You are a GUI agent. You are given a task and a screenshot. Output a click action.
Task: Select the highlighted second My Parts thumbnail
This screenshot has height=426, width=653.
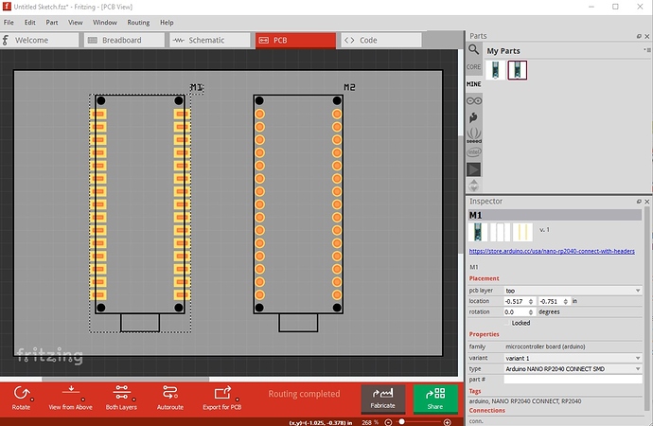(x=518, y=70)
